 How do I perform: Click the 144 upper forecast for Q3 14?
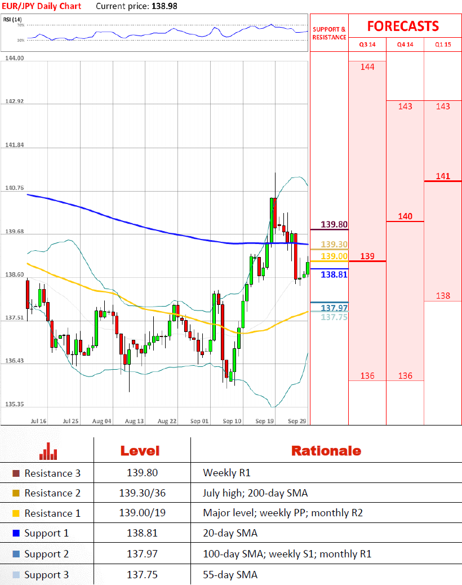367,67
